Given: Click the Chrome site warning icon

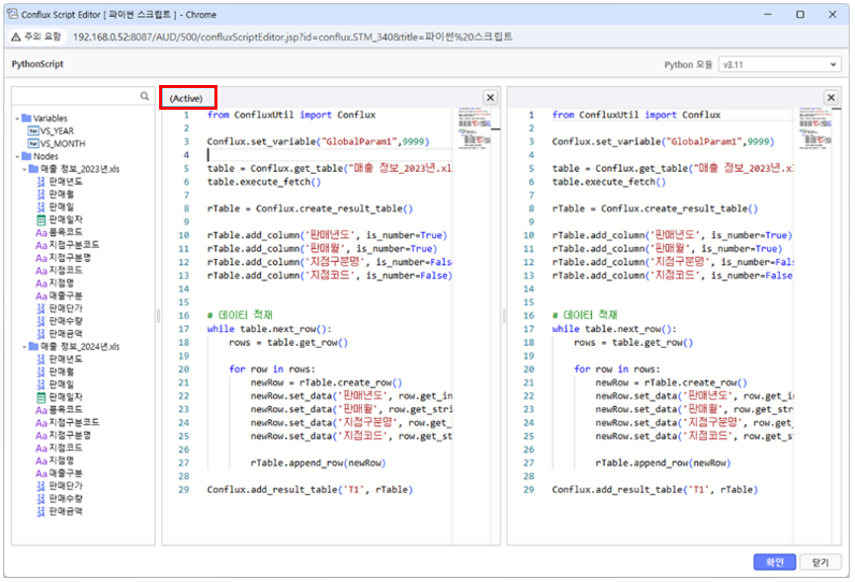Looking at the screenshot, I should [16, 37].
